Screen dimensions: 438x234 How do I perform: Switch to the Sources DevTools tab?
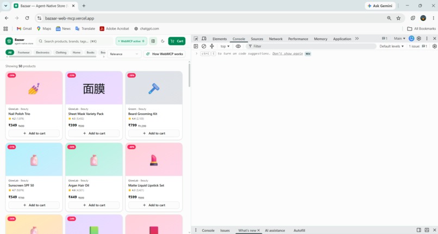pos(257,39)
